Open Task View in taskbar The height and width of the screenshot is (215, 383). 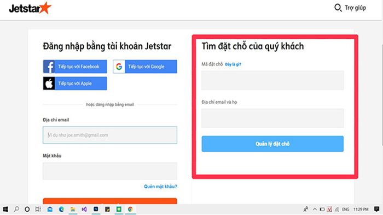click(x=38, y=209)
